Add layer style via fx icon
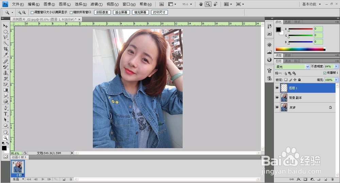The width and height of the screenshot is (340, 183). 299,179
